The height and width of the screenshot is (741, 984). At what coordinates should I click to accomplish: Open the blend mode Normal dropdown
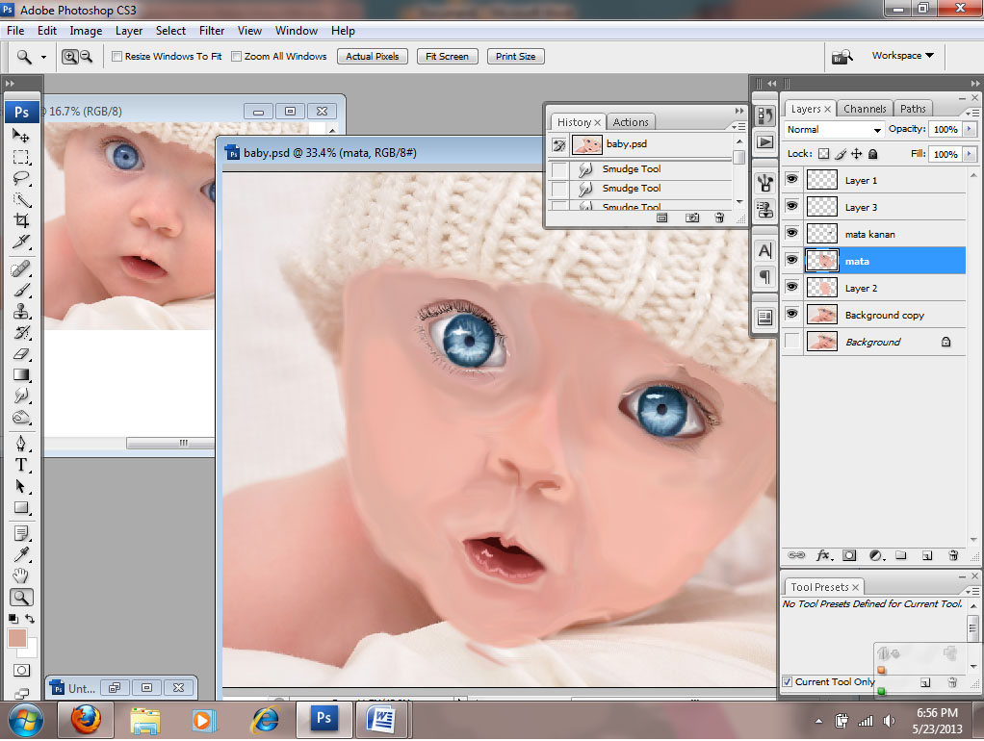point(833,129)
